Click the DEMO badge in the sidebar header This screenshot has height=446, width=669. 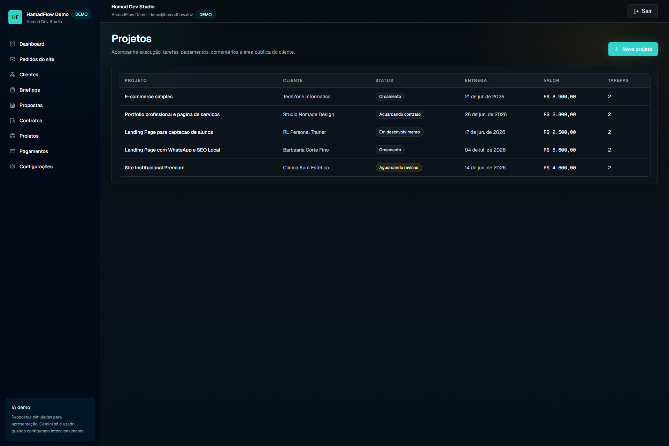(x=81, y=14)
